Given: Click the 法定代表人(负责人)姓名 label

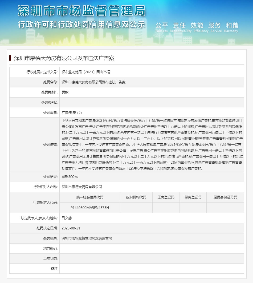Looking at the screenshot, I should [x=39, y=218].
